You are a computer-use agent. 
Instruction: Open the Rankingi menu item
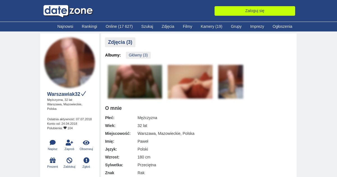[89, 26]
